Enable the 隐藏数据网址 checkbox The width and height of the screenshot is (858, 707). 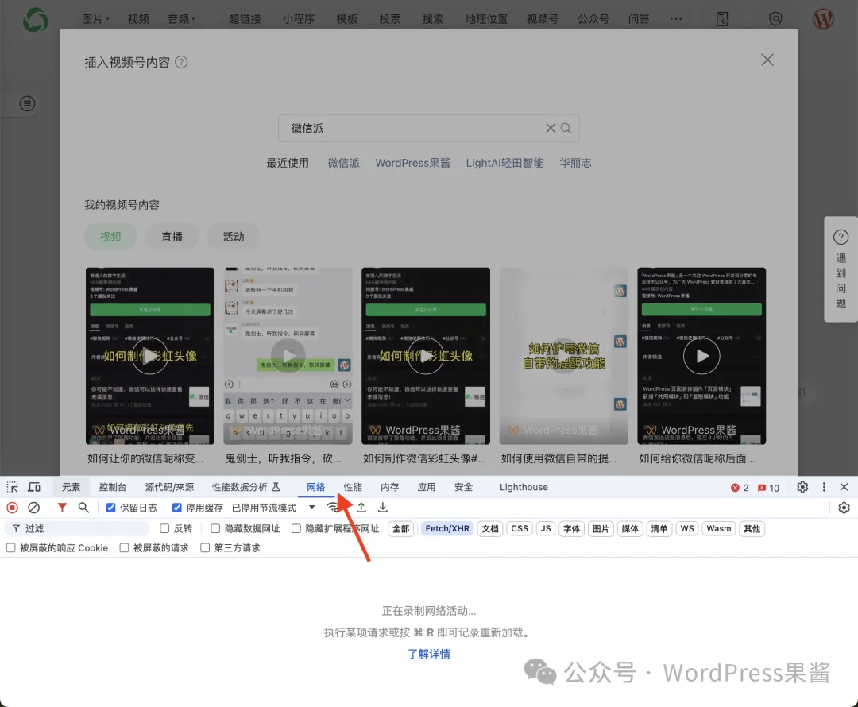[215, 528]
